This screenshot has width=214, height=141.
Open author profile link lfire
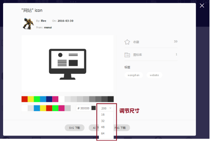(x=44, y=21)
